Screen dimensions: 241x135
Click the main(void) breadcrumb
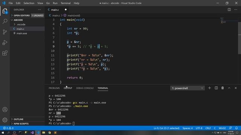(x=72, y=15)
